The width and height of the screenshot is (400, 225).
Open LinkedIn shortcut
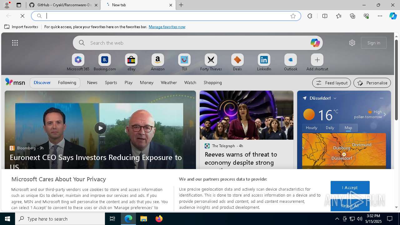click(264, 62)
